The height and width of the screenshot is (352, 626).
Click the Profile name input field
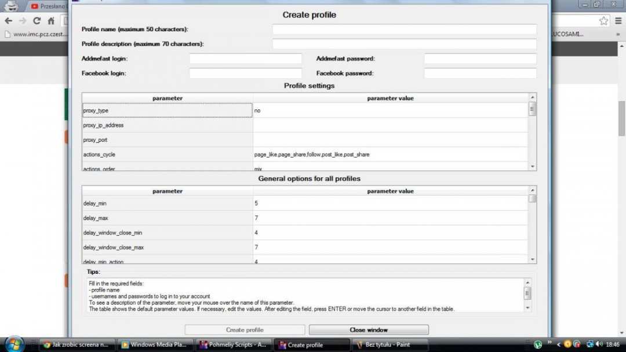pyautogui.click(x=404, y=30)
